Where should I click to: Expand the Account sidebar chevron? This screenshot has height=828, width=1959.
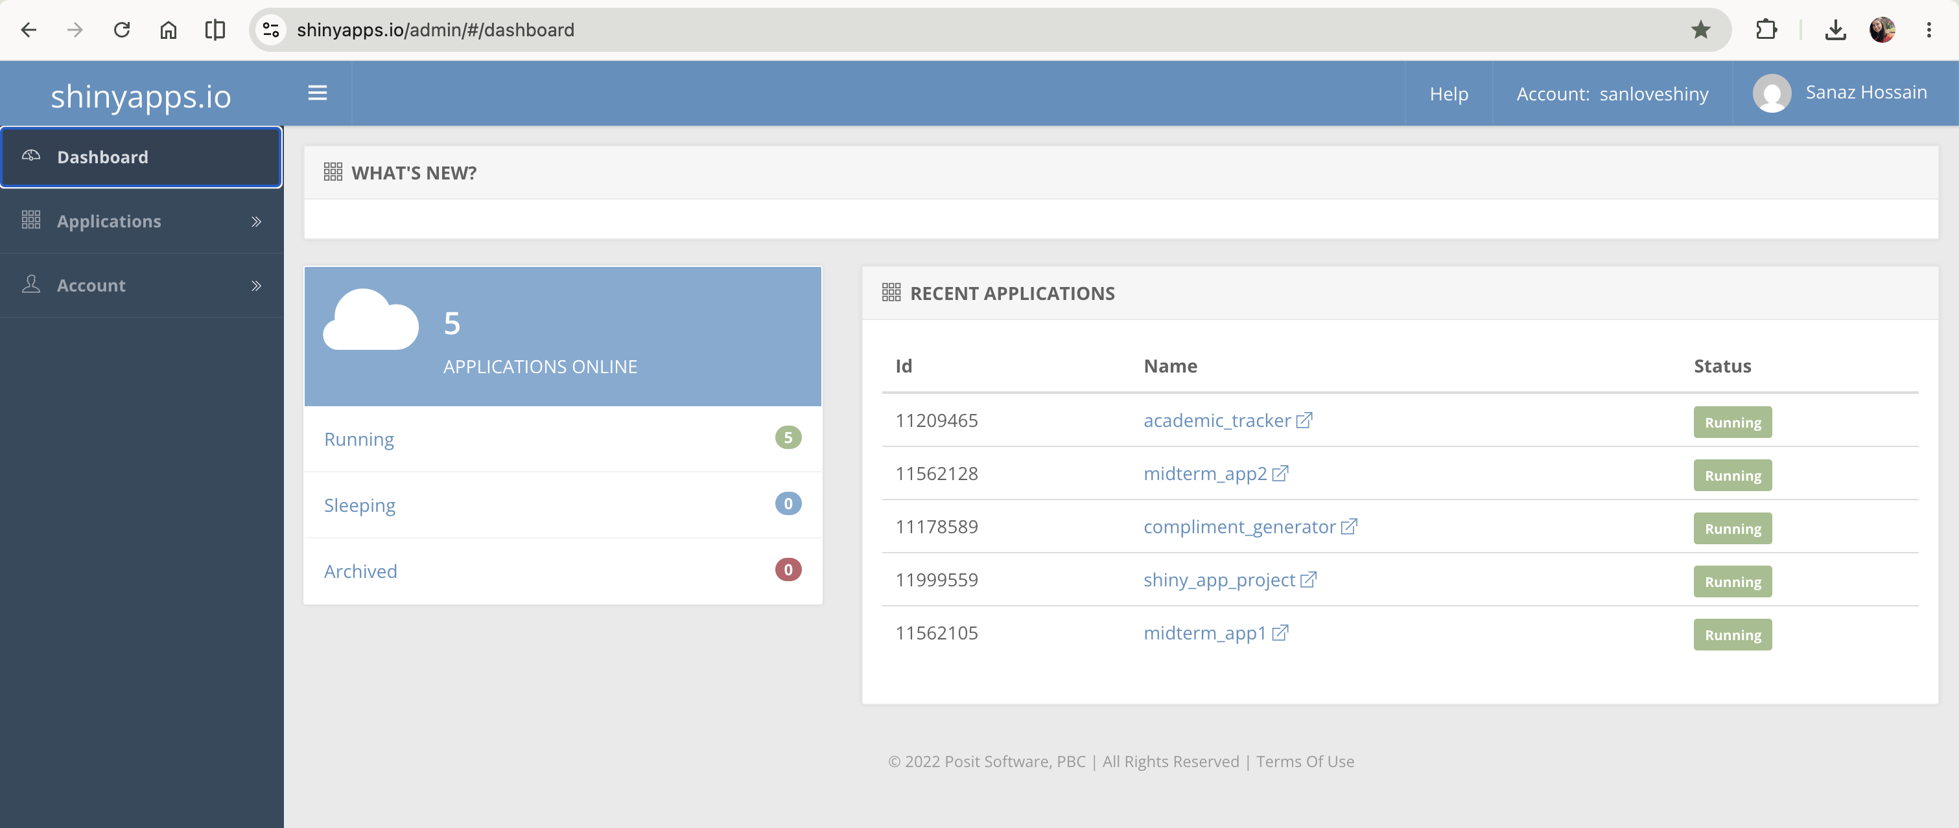coord(256,286)
